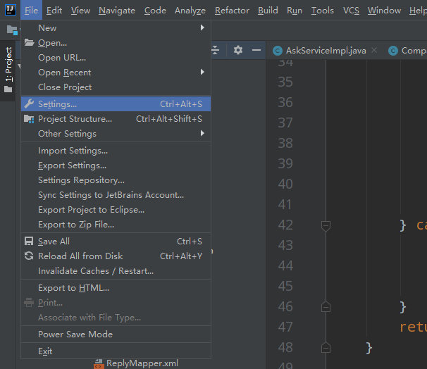Open the Navigate menu
The image size is (427, 369).
point(117,11)
